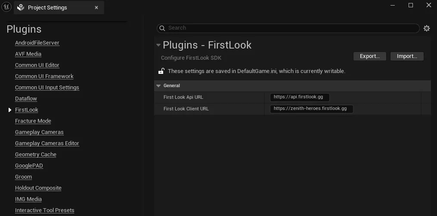Select IMG Media plugin settings
This screenshot has height=216, width=437.
click(28, 199)
